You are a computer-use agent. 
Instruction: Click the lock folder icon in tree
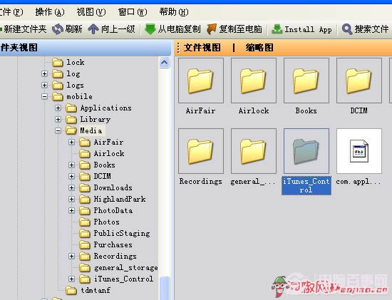[x=58, y=62]
